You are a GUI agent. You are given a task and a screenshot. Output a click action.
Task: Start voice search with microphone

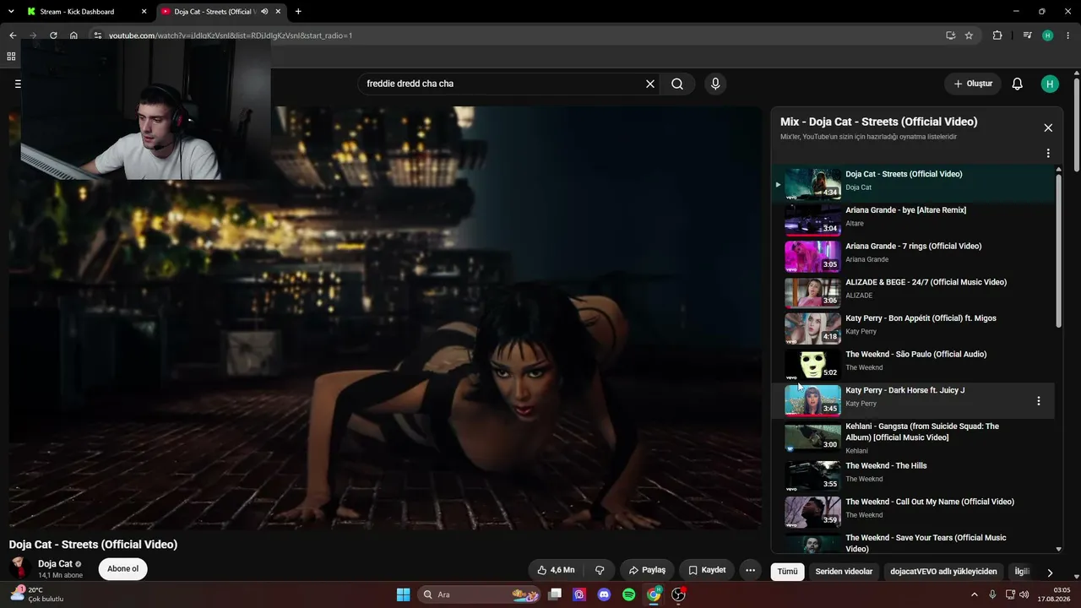click(x=715, y=84)
